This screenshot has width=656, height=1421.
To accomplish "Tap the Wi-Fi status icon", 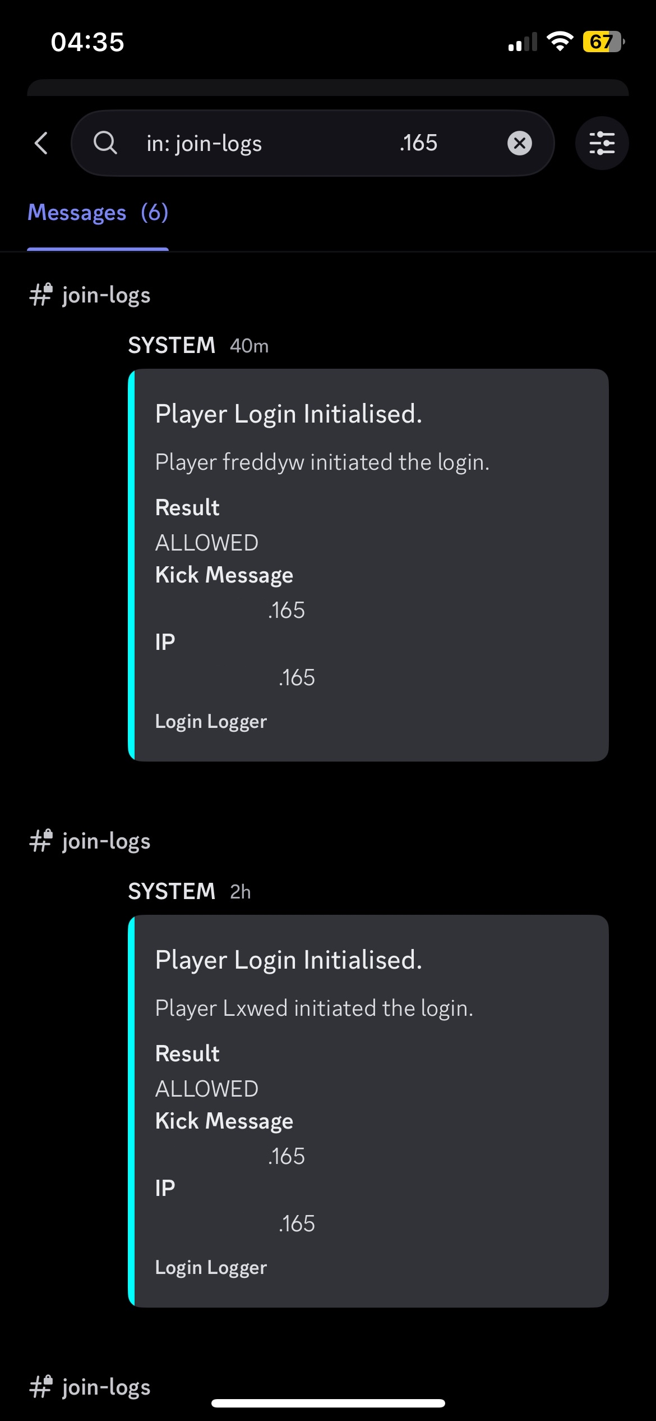I will click(x=560, y=42).
